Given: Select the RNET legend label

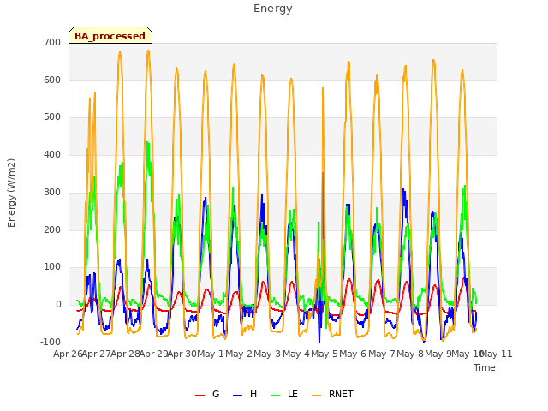Looking at the screenshot, I should coord(341,394).
